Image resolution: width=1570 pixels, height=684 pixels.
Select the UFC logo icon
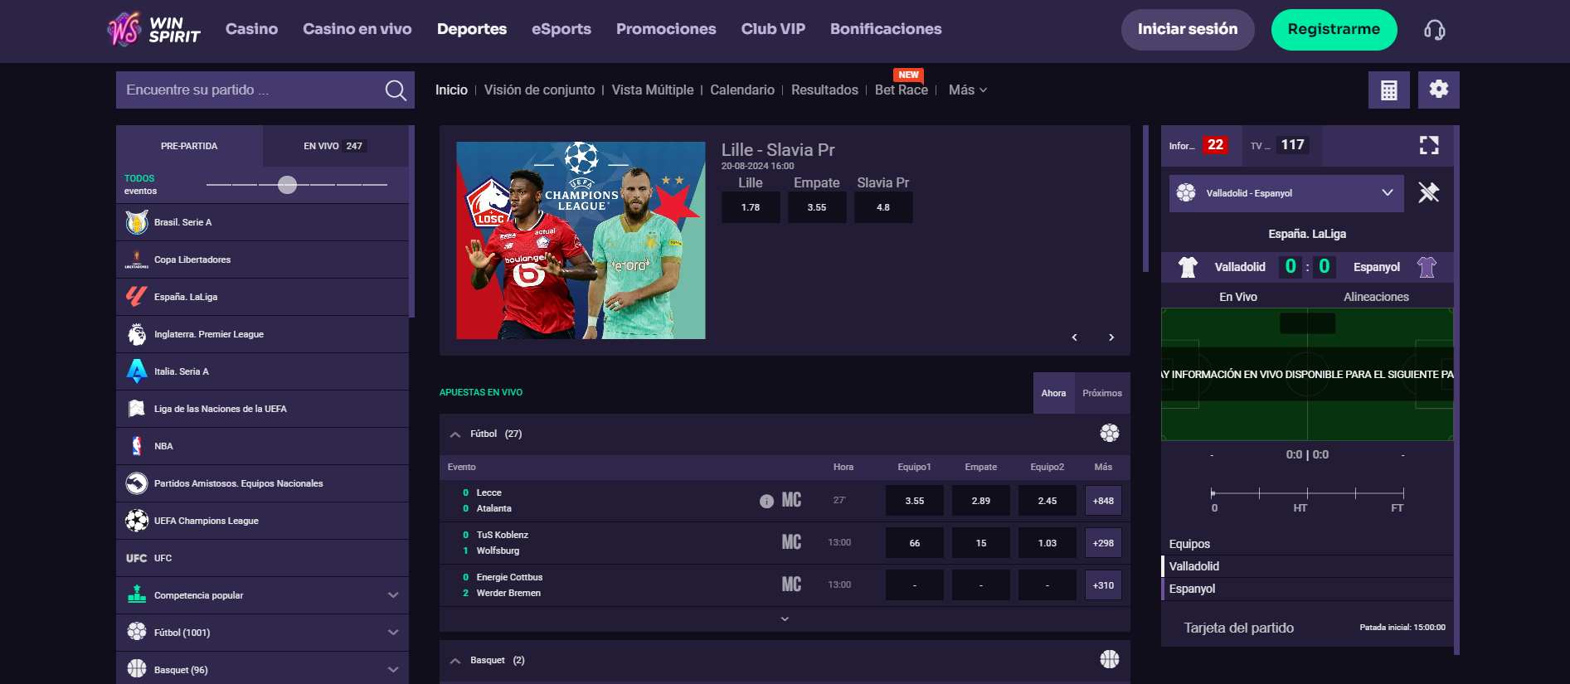137,558
